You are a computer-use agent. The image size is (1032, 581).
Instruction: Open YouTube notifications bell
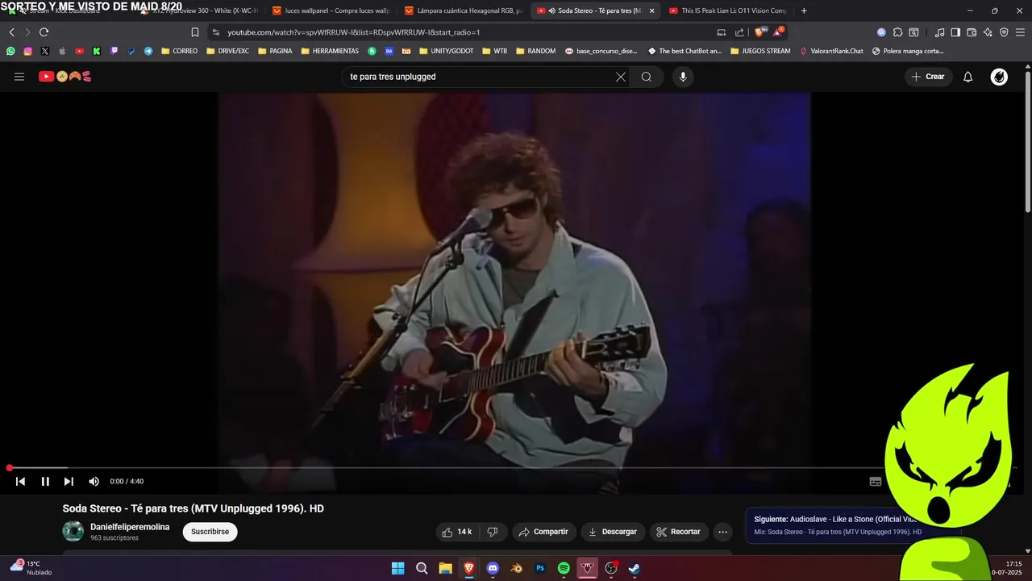point(967,77)
